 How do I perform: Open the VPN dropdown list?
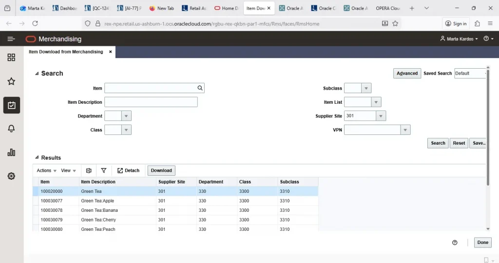(x=405, y=130)
